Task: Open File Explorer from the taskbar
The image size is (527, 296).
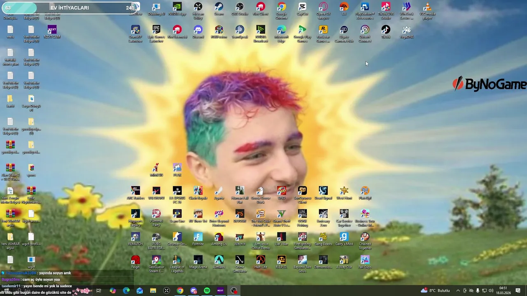Action: click(x=153, y=291)
